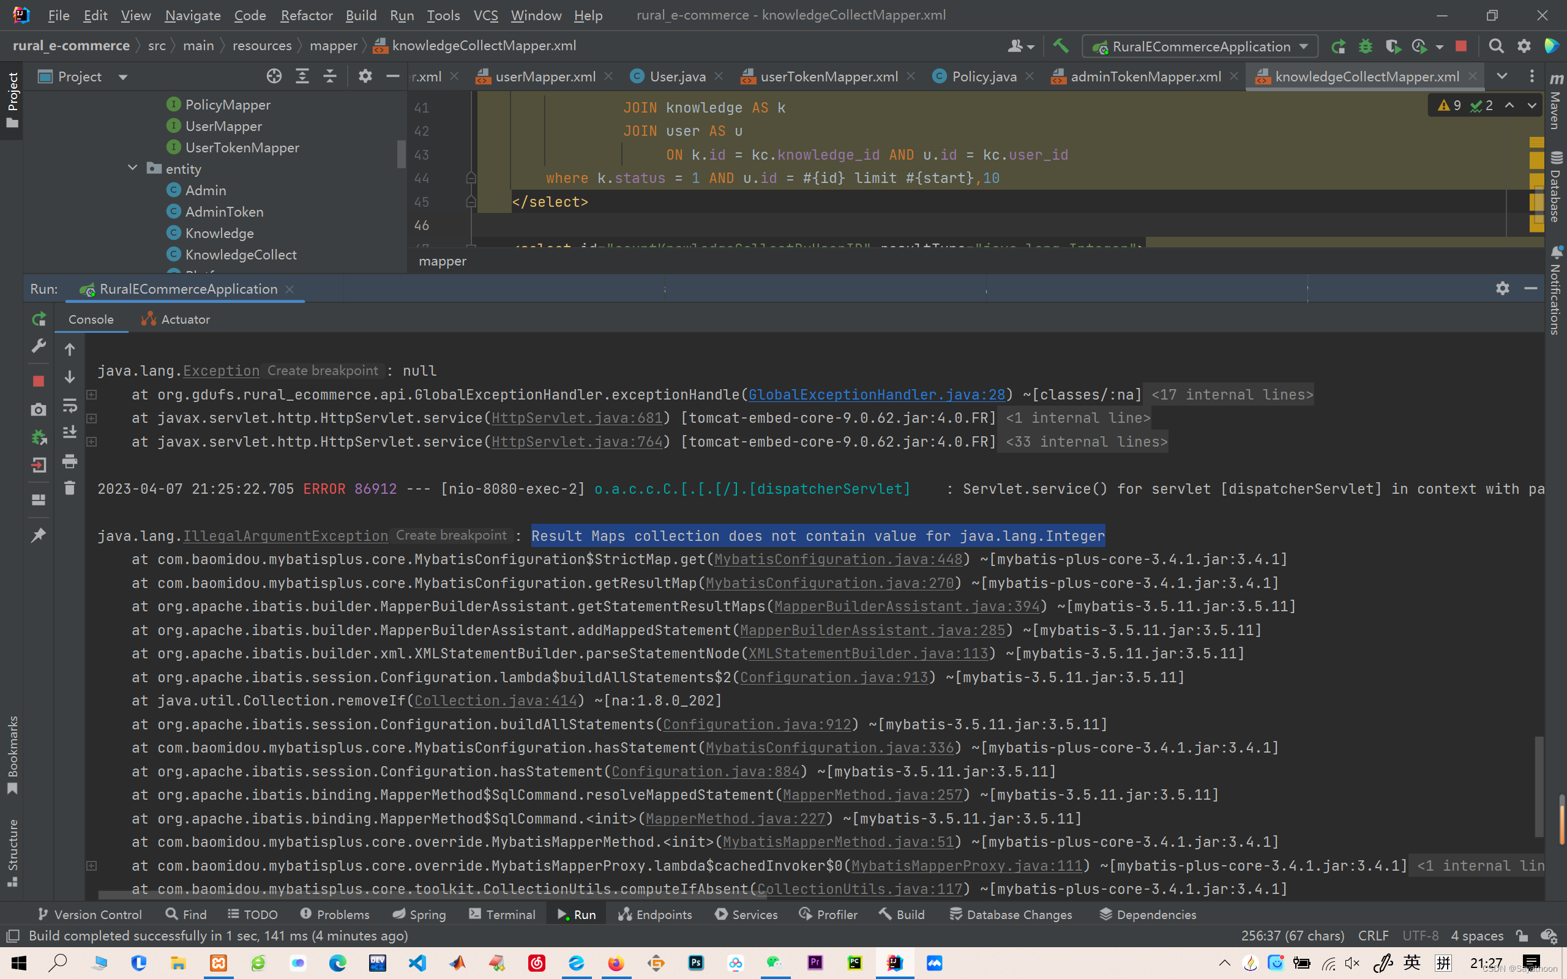Click the IllegalArgumentException link

coord(286,536)
